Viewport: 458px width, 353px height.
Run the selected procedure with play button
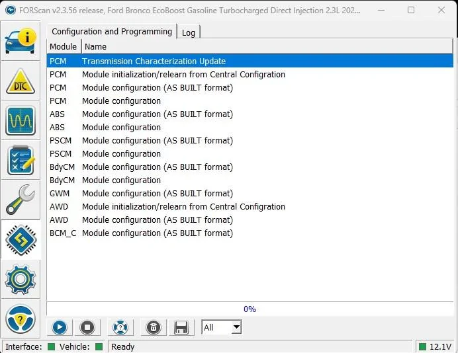(60, 327)
